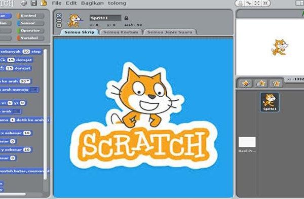Screen dimensions: 304x199
Task: Switch to the Semua Kostum tab
Action: tap(121, 32)
